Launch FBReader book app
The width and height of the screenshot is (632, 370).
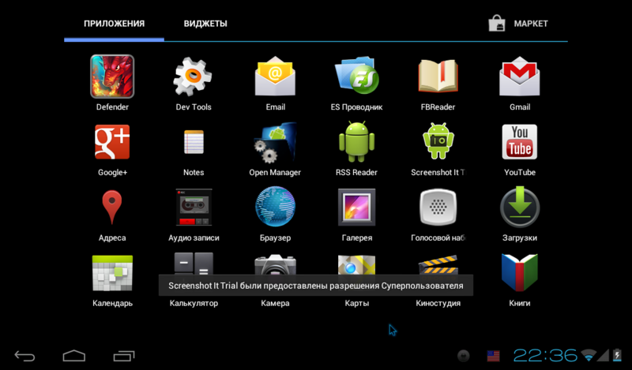438,77
